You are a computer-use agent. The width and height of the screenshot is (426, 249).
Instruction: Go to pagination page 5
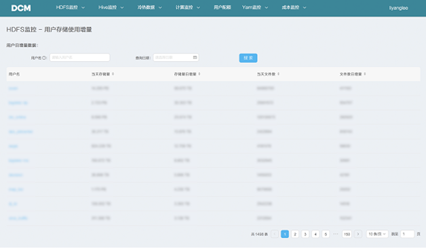[x=326, y=234]
